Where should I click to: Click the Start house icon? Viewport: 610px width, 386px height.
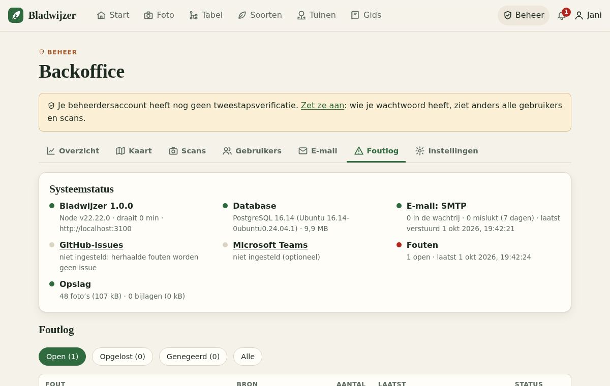pos(101,15)
